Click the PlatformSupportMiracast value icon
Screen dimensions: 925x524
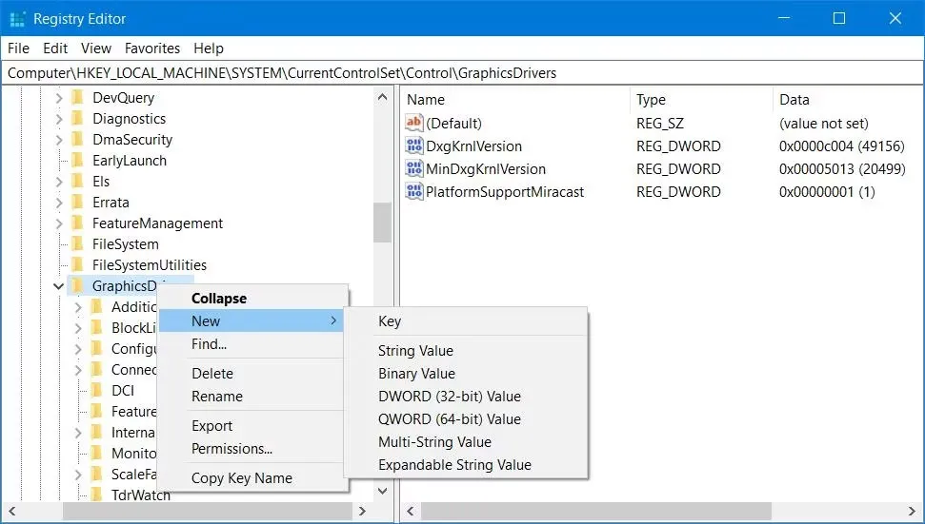[413, 192]
